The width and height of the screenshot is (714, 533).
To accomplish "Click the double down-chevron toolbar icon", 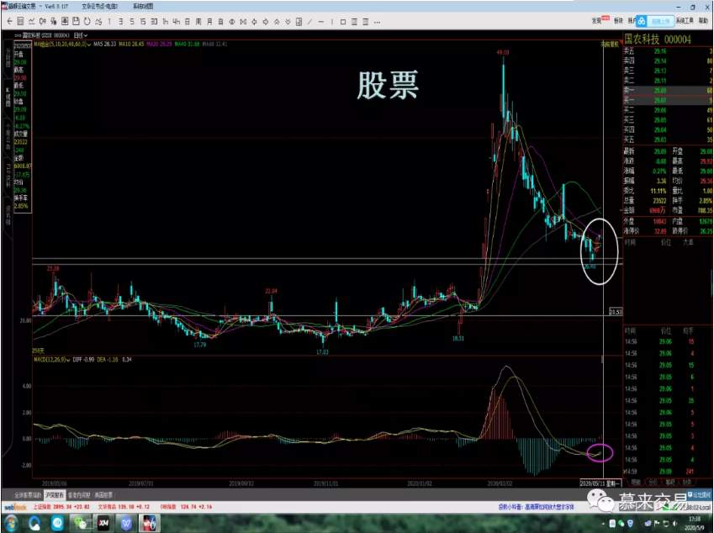I will (288, 21).
